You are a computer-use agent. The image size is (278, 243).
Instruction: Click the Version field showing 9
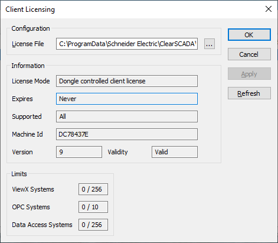coord(79,152)
